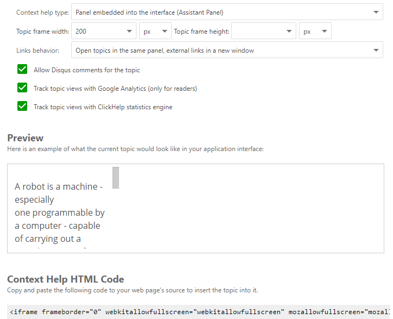Toggle Track topic views with ClickHelp statistics checkbox
The width and height of the screenshot is (393, 319).
(x=22, y=107)
